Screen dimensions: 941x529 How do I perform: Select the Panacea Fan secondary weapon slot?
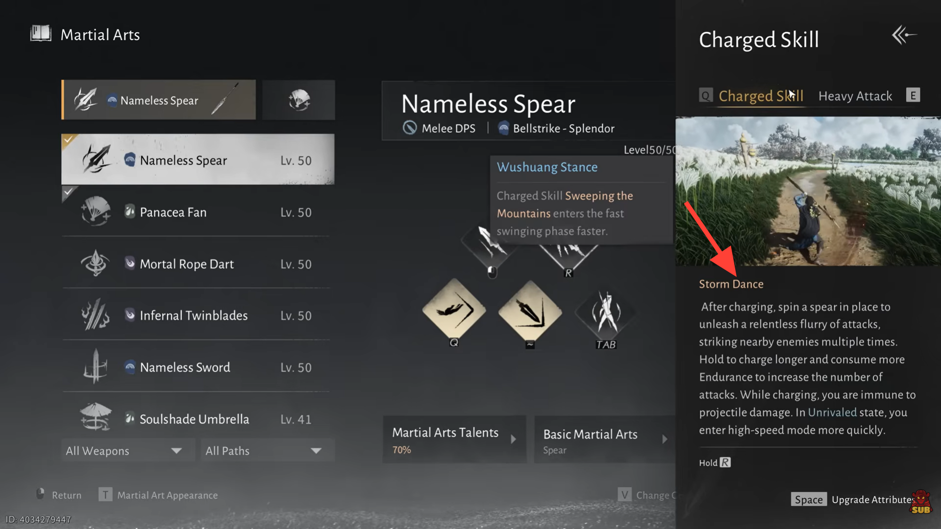tap(298, 100)
